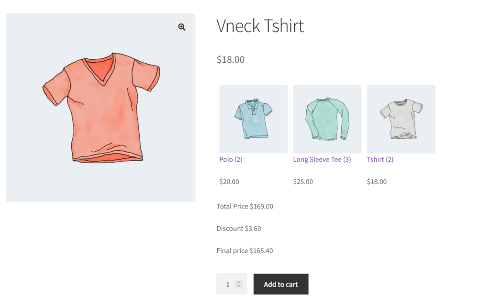Screen dimensions: 490x297
Task: Click the Total Price $169.00 text
Action: pyautogui.click(x=245, y=207)
